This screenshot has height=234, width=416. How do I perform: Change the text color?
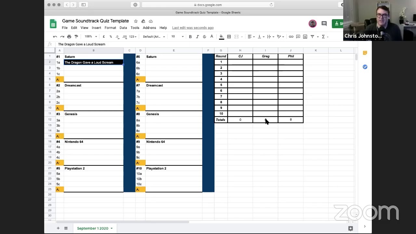(212, 37)
